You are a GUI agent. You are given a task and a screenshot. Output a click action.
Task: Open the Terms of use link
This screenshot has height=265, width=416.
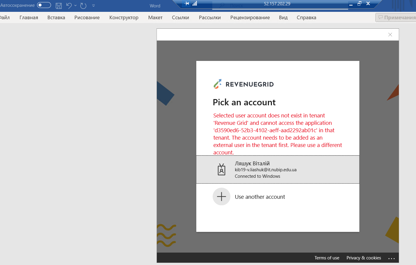(x=327, y=258)
